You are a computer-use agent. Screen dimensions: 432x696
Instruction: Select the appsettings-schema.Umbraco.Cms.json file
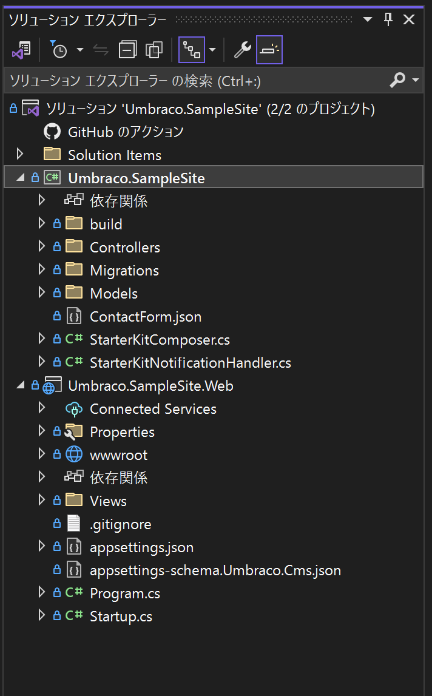tap(215, 570)
